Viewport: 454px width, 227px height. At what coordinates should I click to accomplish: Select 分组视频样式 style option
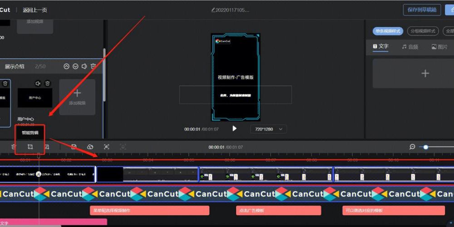423,31
